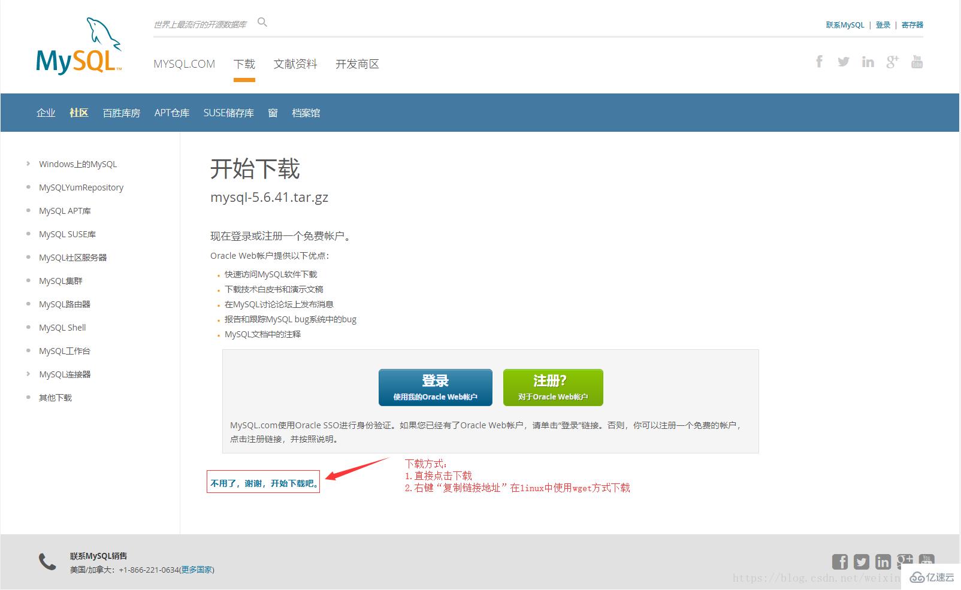Open MySQL集群 in sidebar

tap(61, 281)
